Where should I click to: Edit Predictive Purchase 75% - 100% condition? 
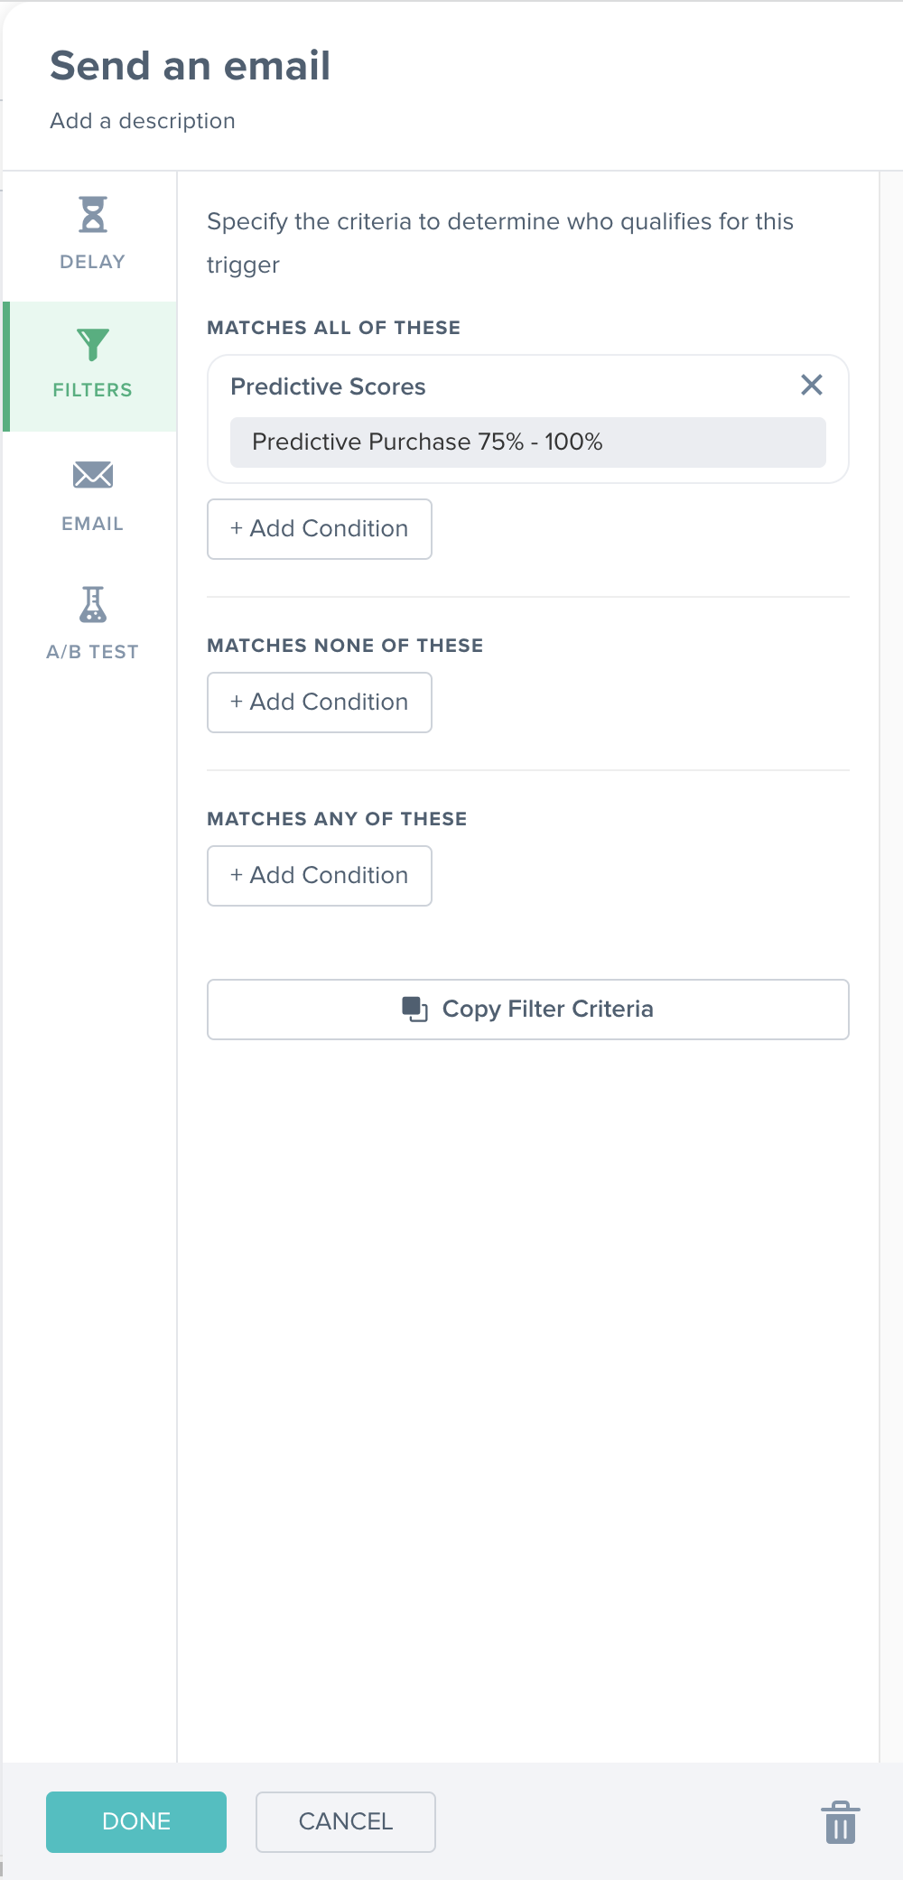(528, 442)
